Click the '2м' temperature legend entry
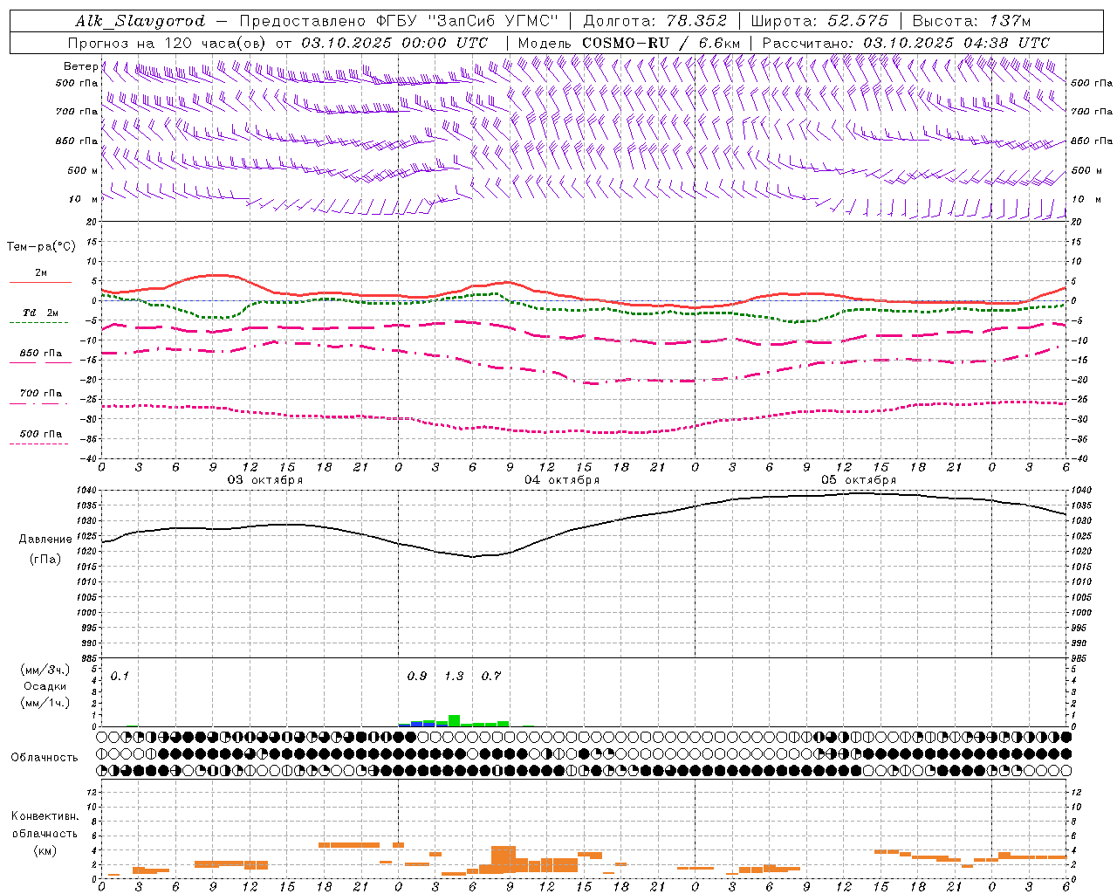The height and width of the screenshot is (894, 1117). 41,273
